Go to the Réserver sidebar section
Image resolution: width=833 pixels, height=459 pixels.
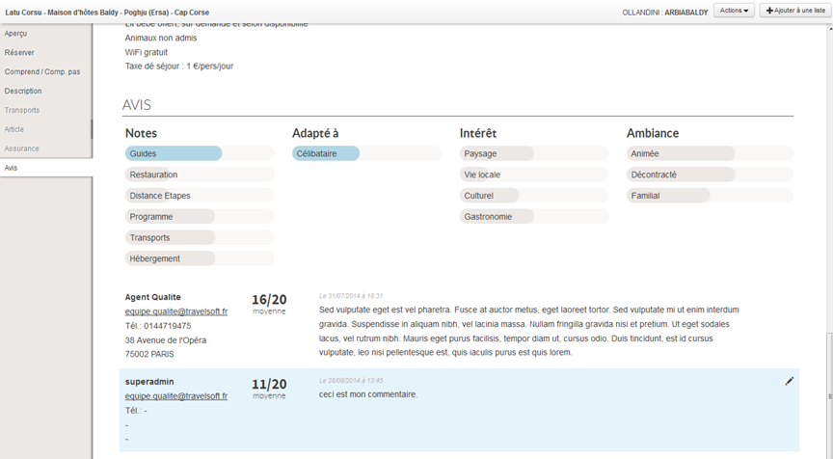(19, 53)
